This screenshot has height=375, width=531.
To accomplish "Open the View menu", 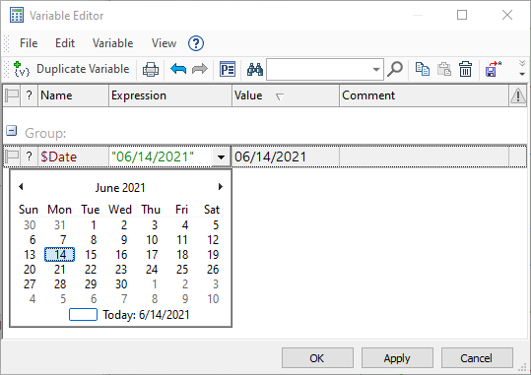I will (164, 43).
